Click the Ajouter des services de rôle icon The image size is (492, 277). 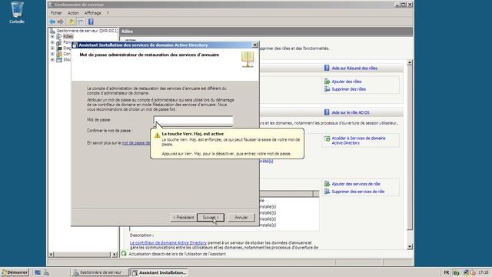(327, 184)
